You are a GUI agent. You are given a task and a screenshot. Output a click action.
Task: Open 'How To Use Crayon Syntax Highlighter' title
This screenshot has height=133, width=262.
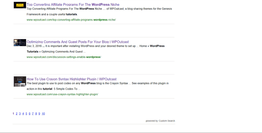coord(71,79)
